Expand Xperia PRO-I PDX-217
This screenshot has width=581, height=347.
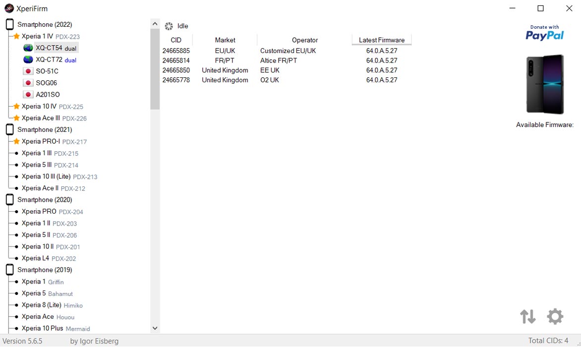pyautogui.click(x=54, y=141)
